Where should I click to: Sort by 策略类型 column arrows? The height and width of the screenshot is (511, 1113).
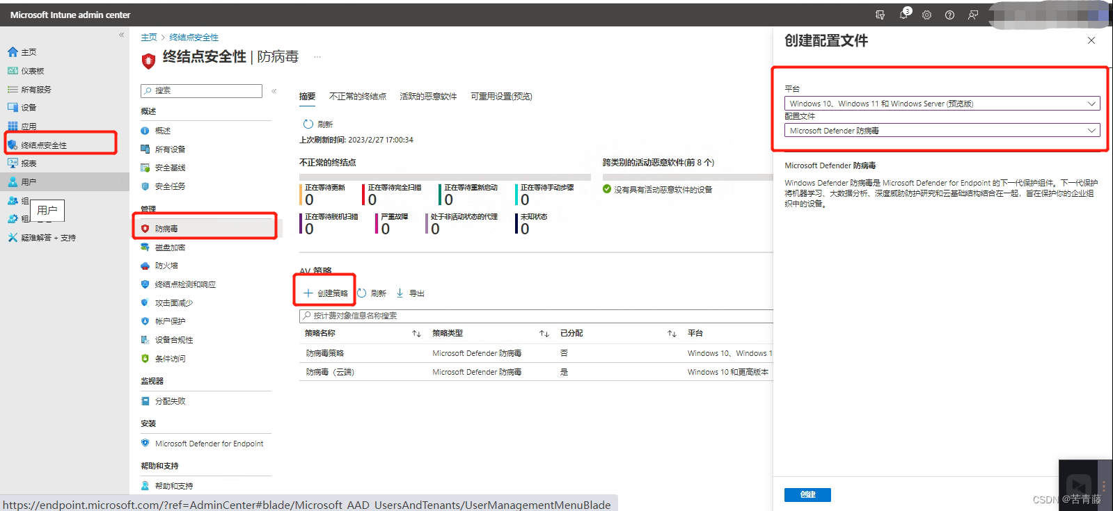544,334
